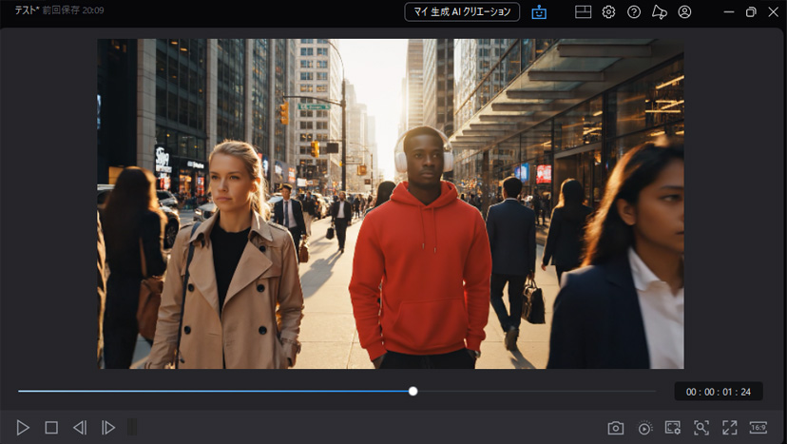Open help via the question mark icon

(634, 12)
